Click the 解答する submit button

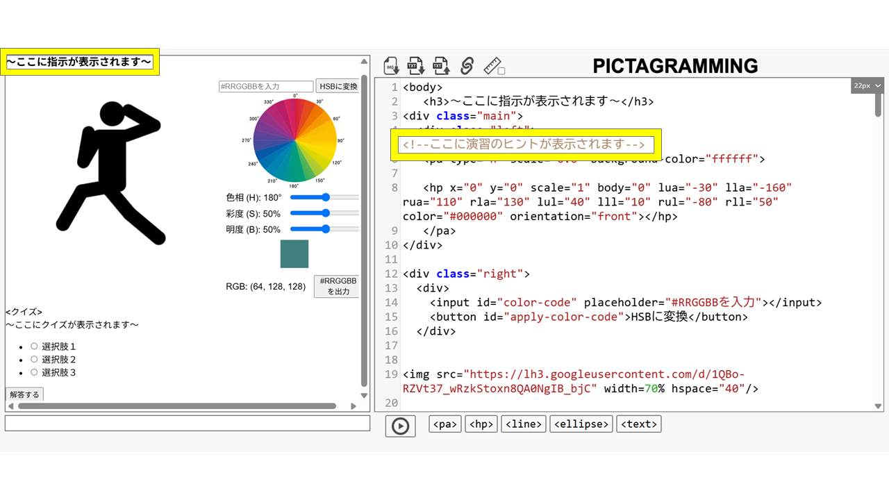pyautogui.click(x=24, y=394)
